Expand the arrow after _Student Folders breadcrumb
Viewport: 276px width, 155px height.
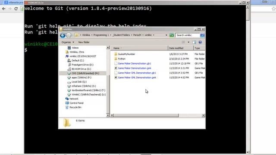132,35
